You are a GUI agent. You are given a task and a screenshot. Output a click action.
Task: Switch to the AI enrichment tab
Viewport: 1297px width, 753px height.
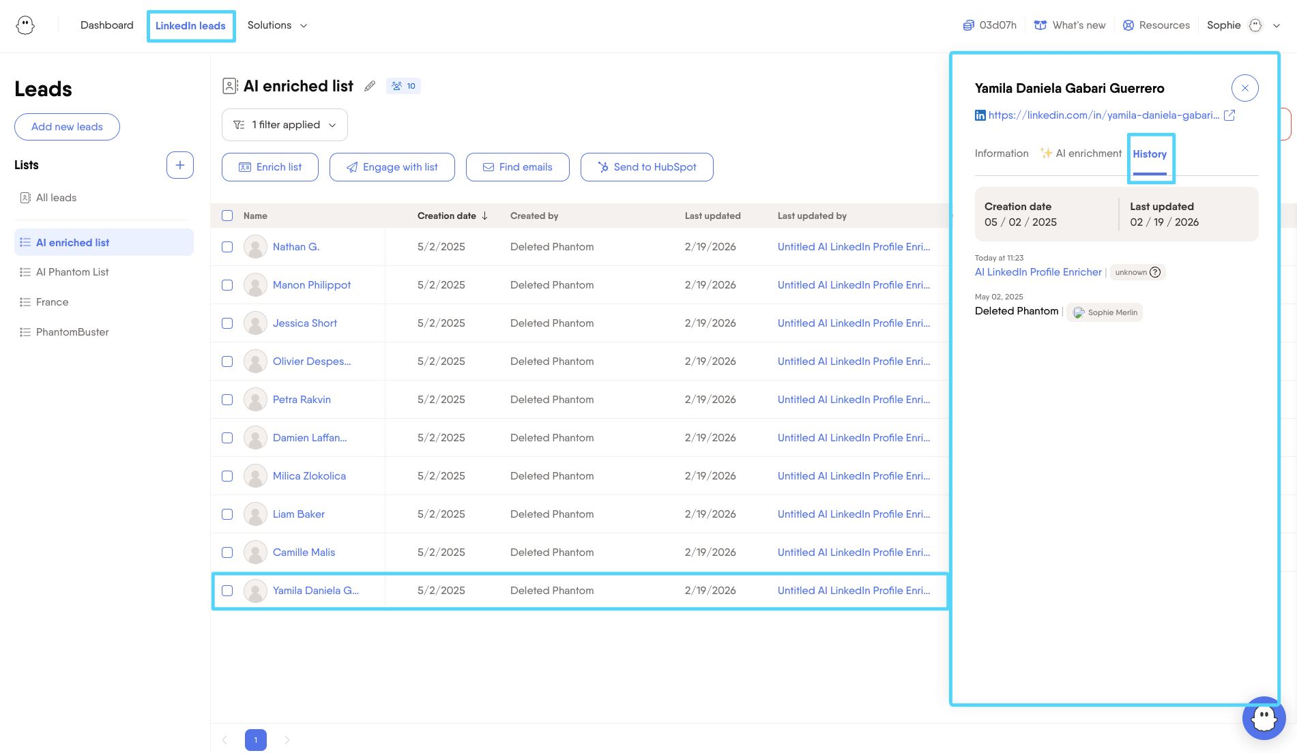pyautogui.click(x=1081, y=153)
